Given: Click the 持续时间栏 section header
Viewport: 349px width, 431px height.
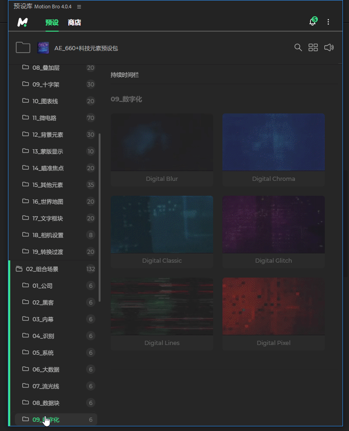Looking at the screenshot, I should pos(125,75).
